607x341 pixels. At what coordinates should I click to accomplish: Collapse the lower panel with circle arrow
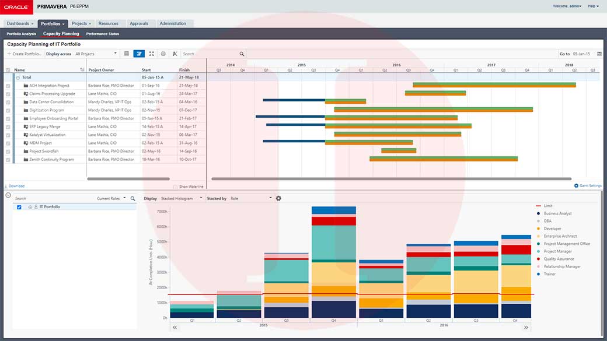(x=8, y=195)
